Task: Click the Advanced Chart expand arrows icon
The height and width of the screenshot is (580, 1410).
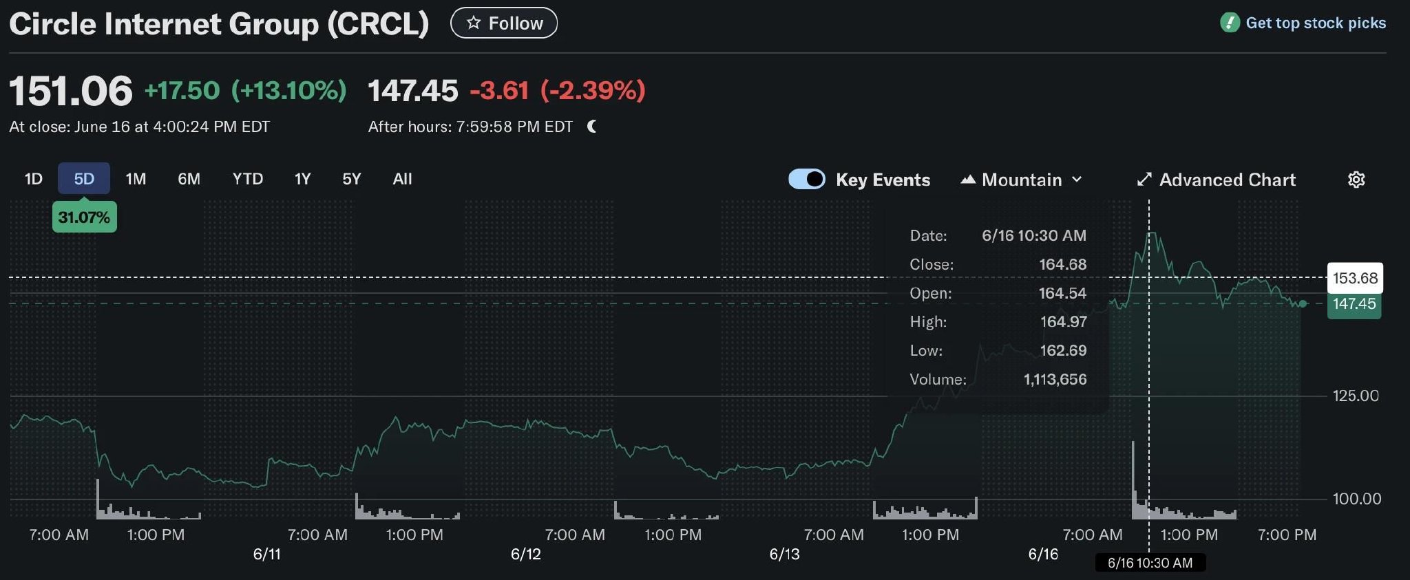Action: (x=1144, y=179)
